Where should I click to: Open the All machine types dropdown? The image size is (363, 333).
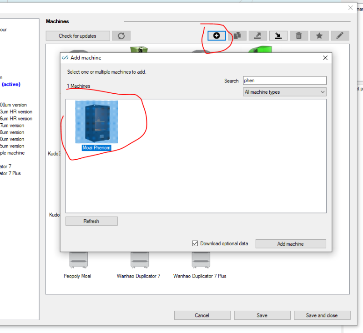(285, 92)
